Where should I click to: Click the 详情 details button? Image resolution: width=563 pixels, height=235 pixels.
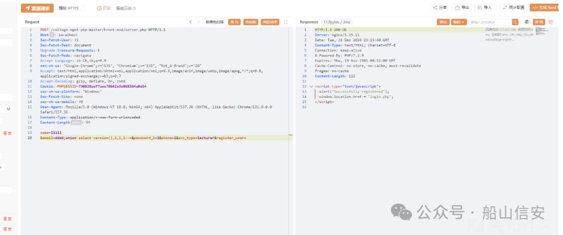tap(539, 22)
